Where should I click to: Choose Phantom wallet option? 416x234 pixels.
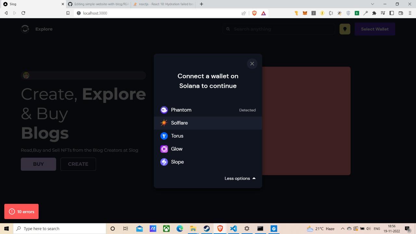[208, 110]
